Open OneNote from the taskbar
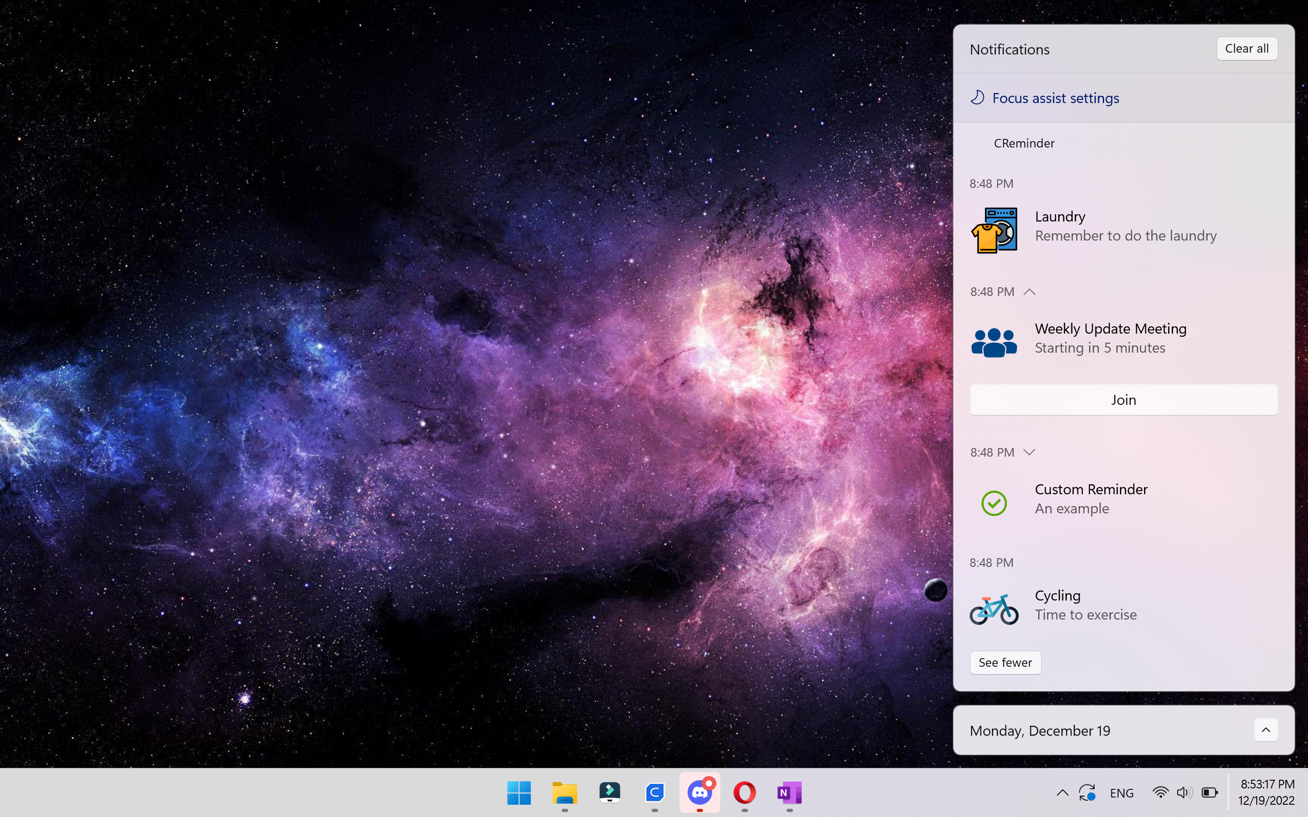This screenshot has width=1308, height=817. pyautogui.click(x=789, y=792)
